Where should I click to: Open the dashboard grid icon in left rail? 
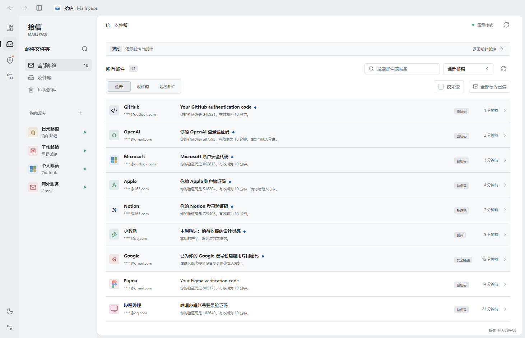[x=10, y=28]
